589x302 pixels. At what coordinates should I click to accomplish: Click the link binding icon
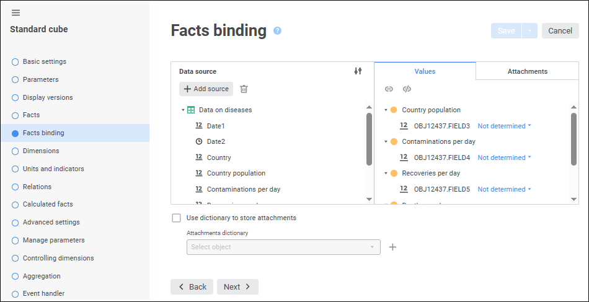pyautogui.click(x=389, y=89)
